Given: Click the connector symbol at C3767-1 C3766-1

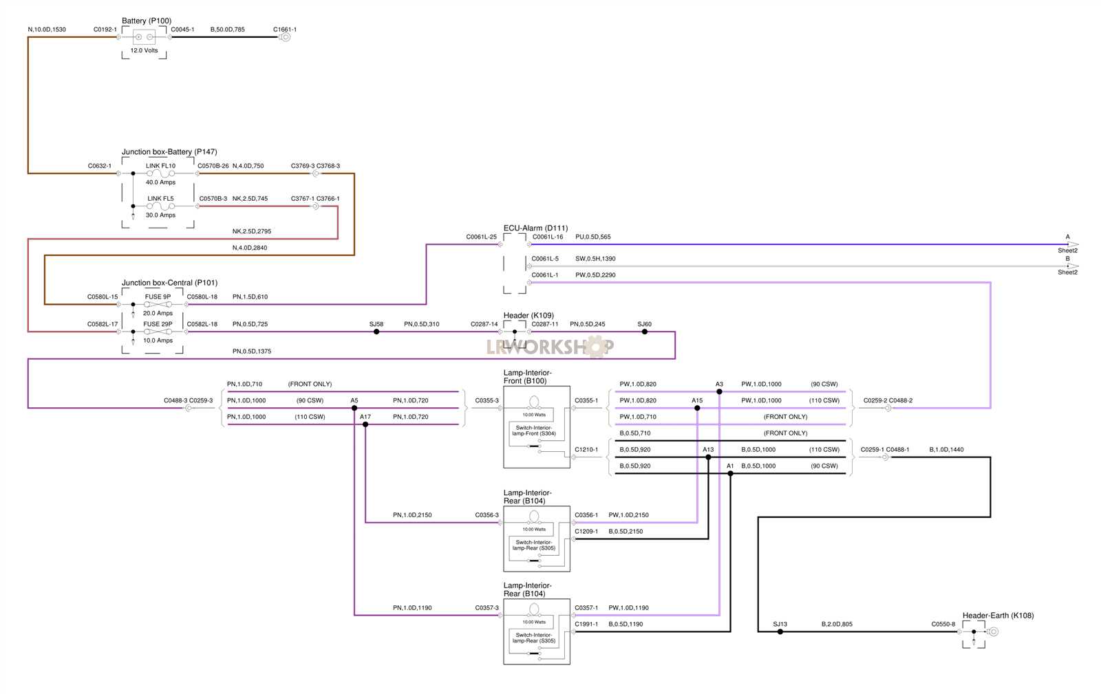Looking at the screenshot, I should (x=315, y=206).
